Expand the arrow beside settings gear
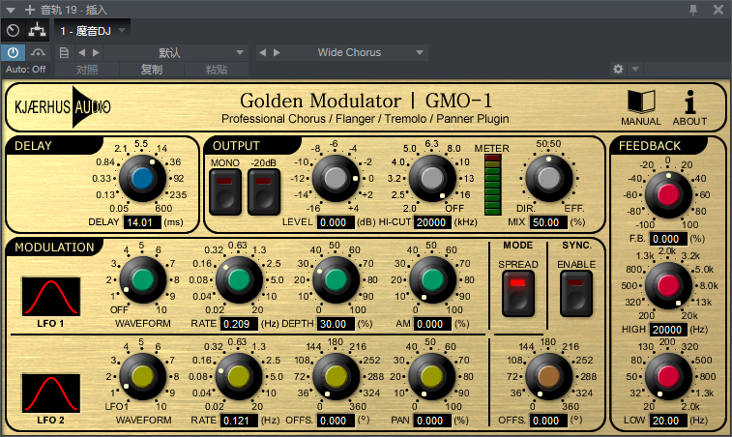The image size is (732, 437). click(635, 69)
